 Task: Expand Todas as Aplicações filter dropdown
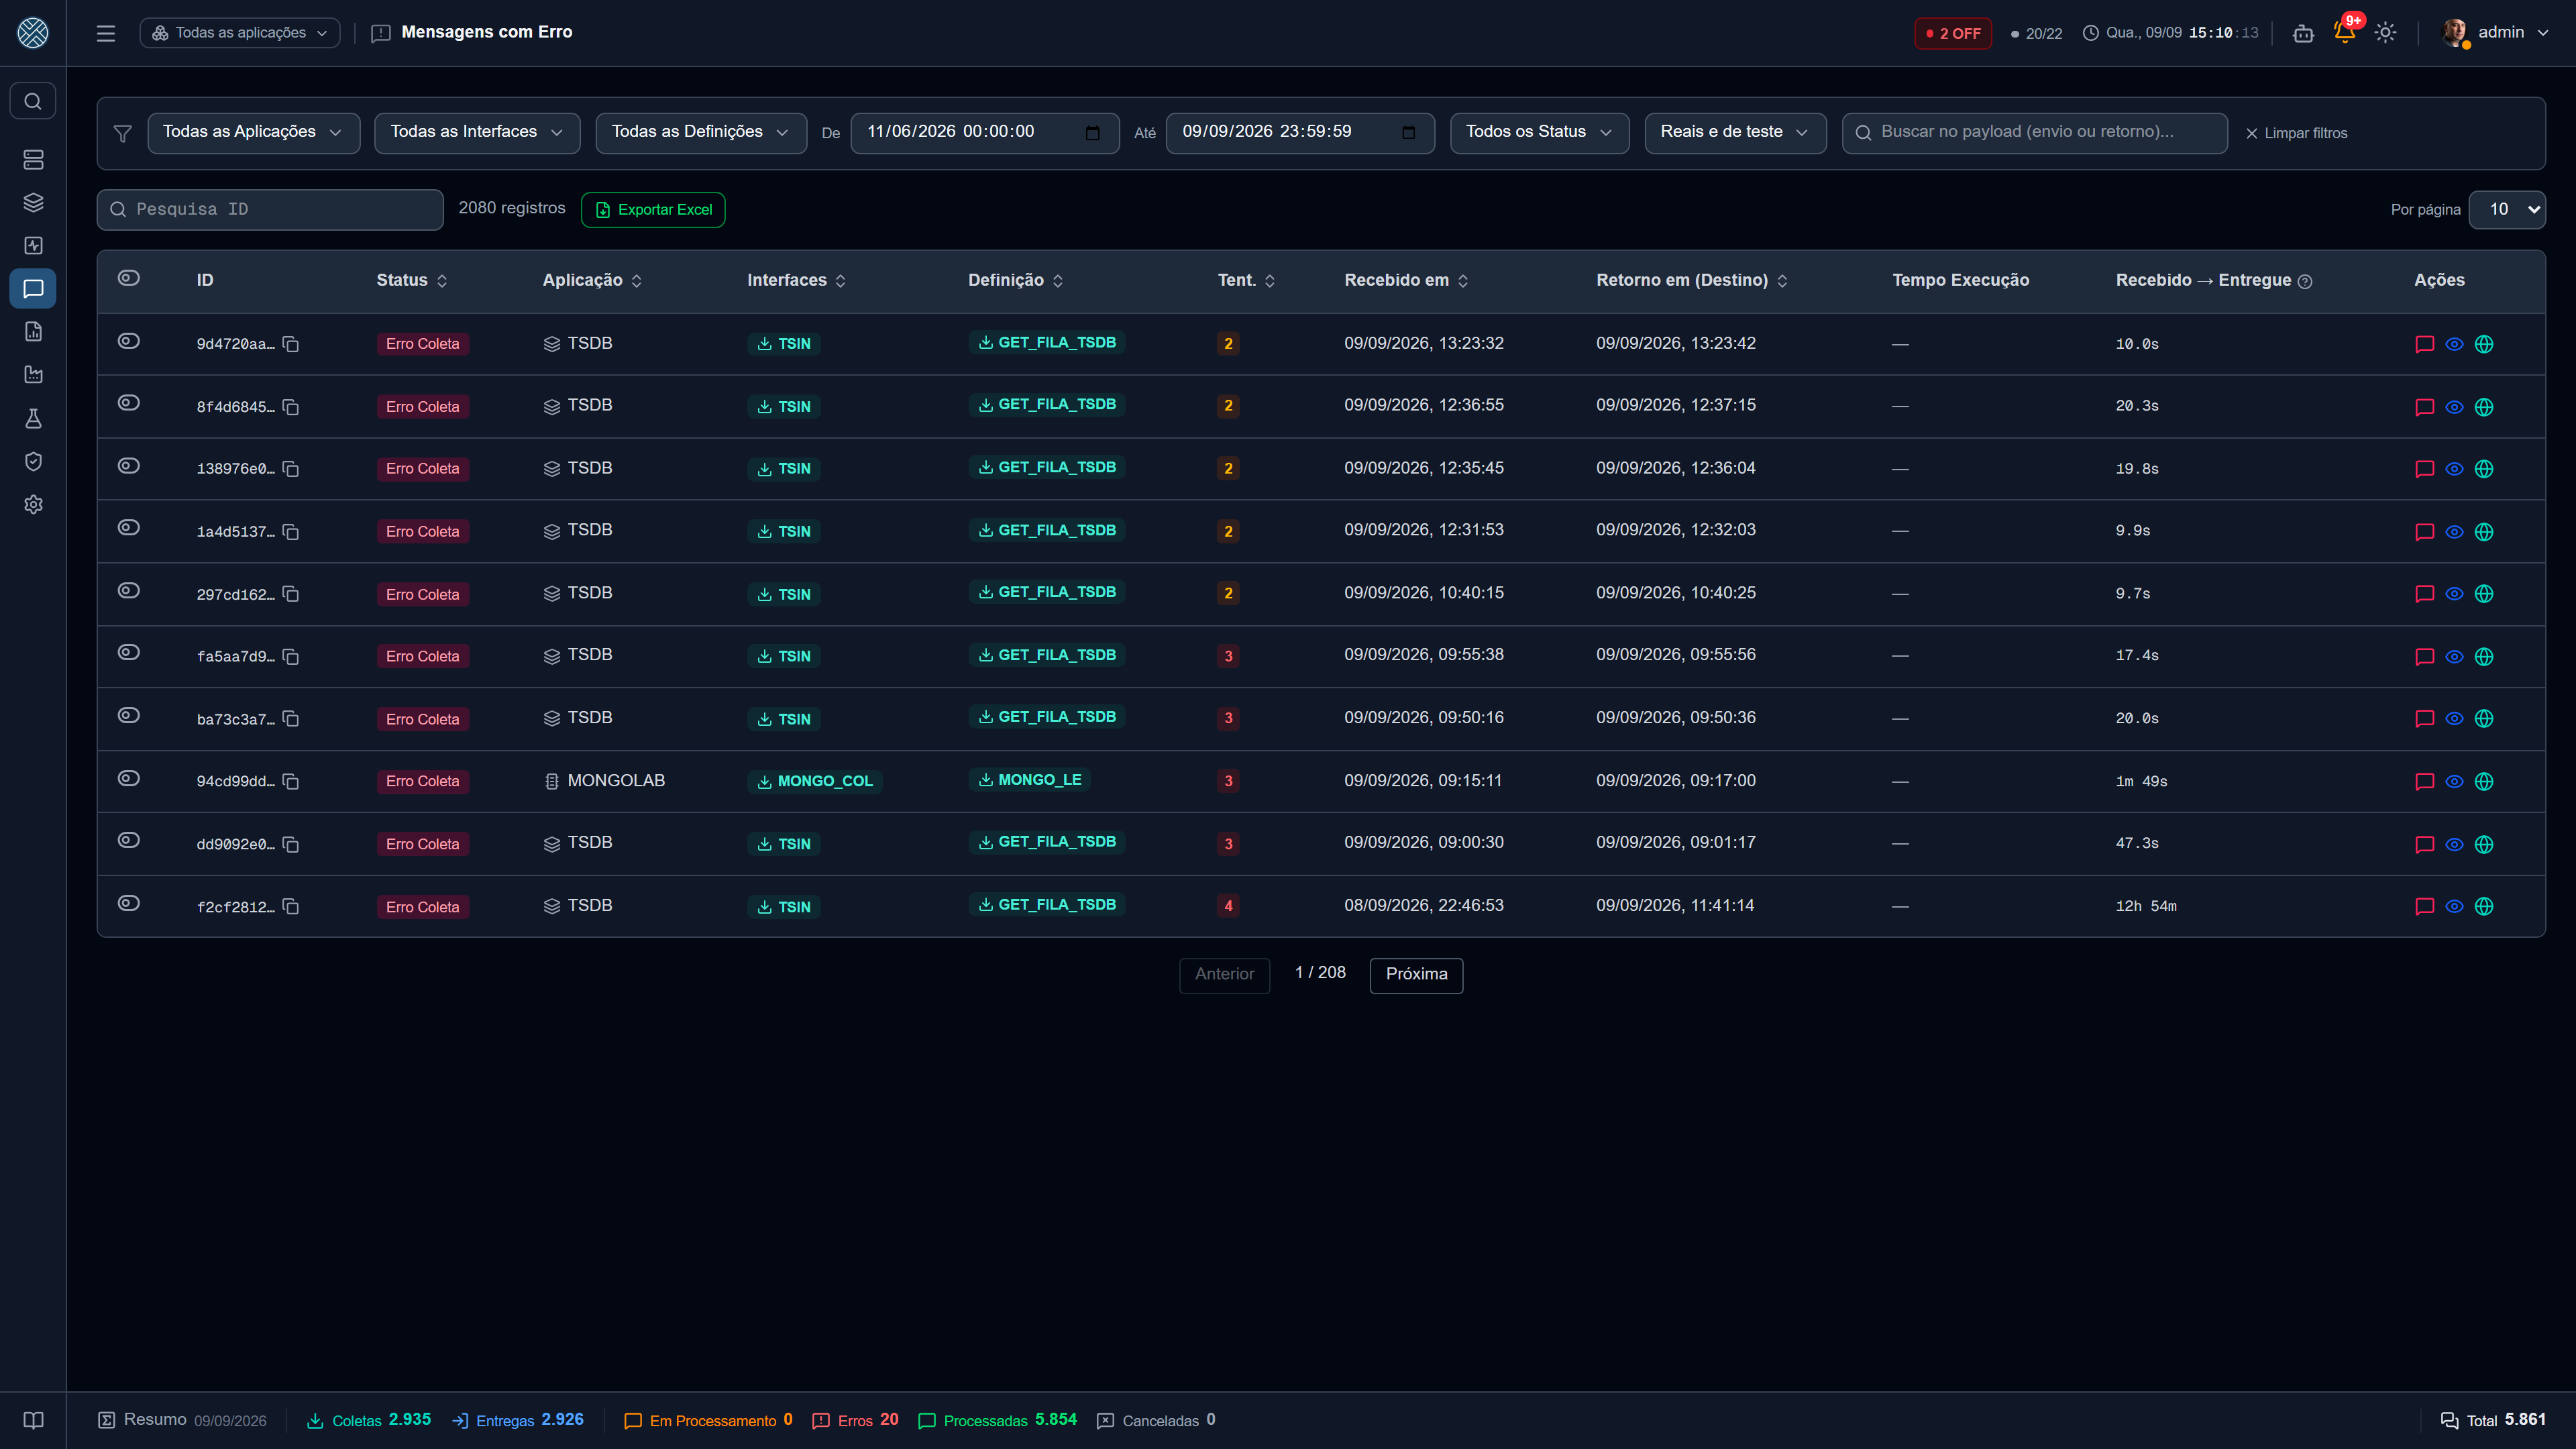[x=253, y=132]
